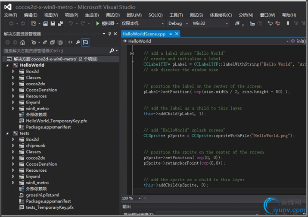Open the 视图(V) menu

(x=51, y=15)
